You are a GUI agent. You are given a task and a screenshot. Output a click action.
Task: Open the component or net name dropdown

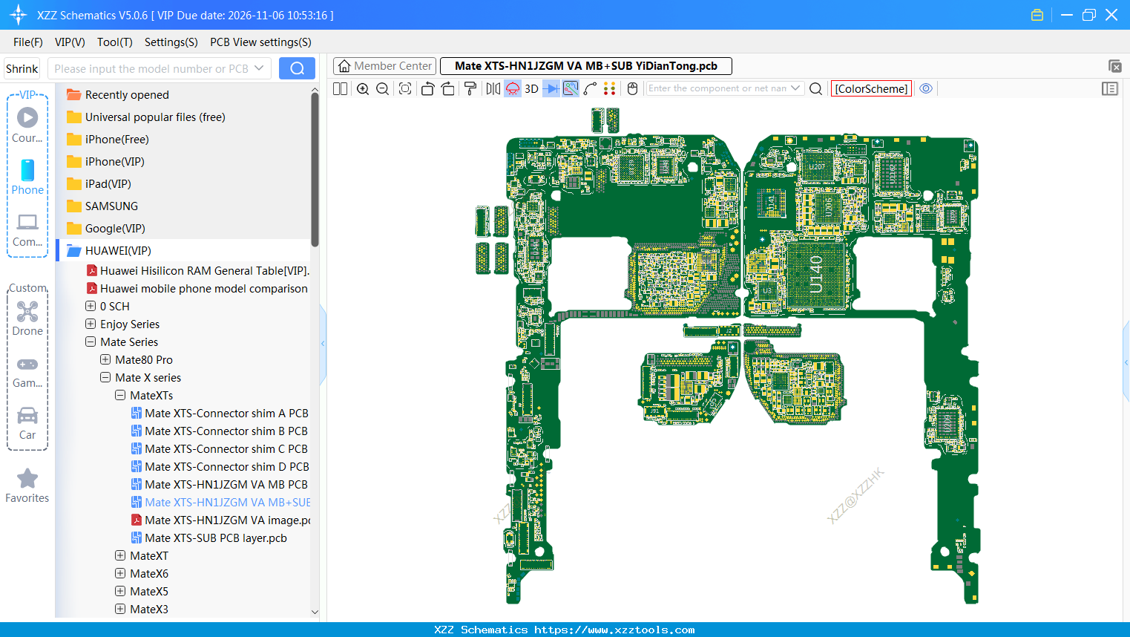(795, 88)
